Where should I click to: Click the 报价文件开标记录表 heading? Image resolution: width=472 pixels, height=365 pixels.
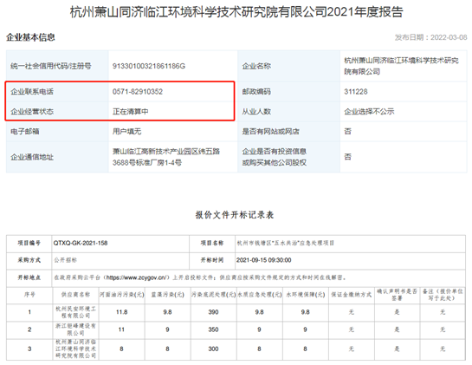235,215
